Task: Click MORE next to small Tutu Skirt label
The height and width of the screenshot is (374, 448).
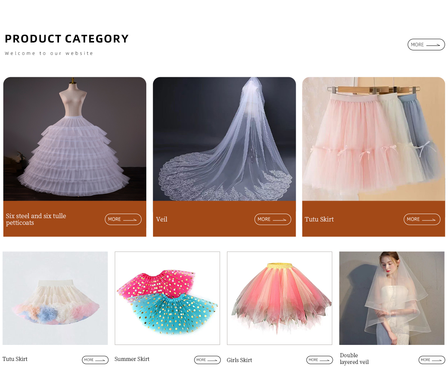Action: click(x=95, y=360)
